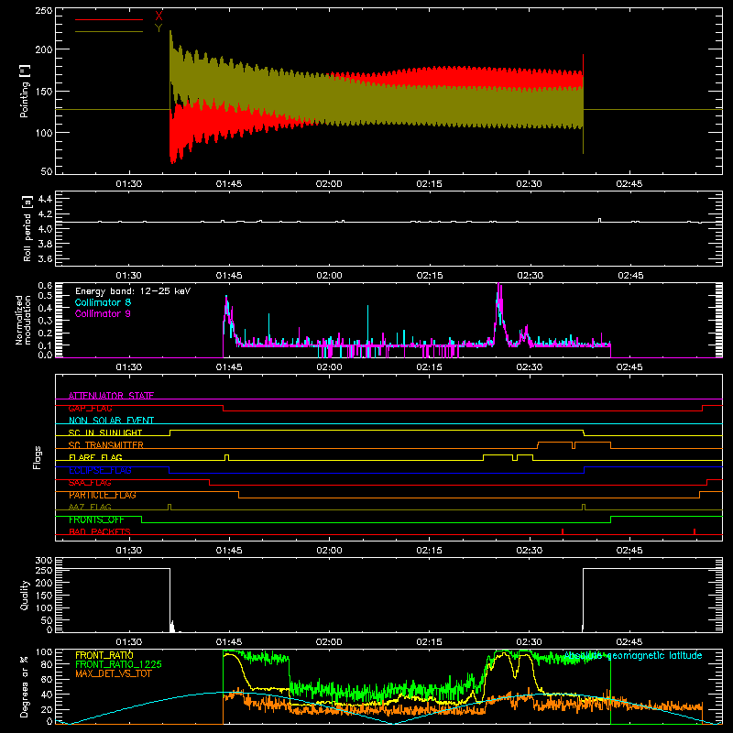Screen dimensions: 733x733
Task: Click the PARTICLE_FLAG label
Action: click(x=103, y=495)
